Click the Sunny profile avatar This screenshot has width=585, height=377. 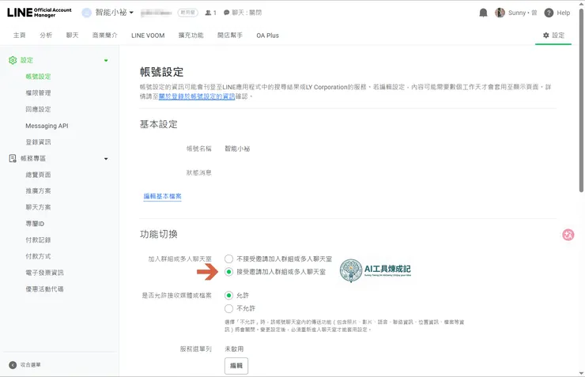coord(500,13)
